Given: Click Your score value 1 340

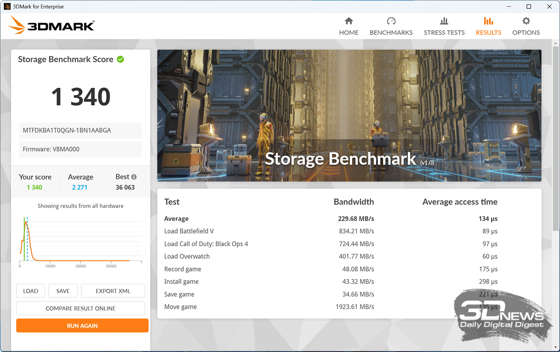Looking at the screenshot, I should click(x=34, y=187).
